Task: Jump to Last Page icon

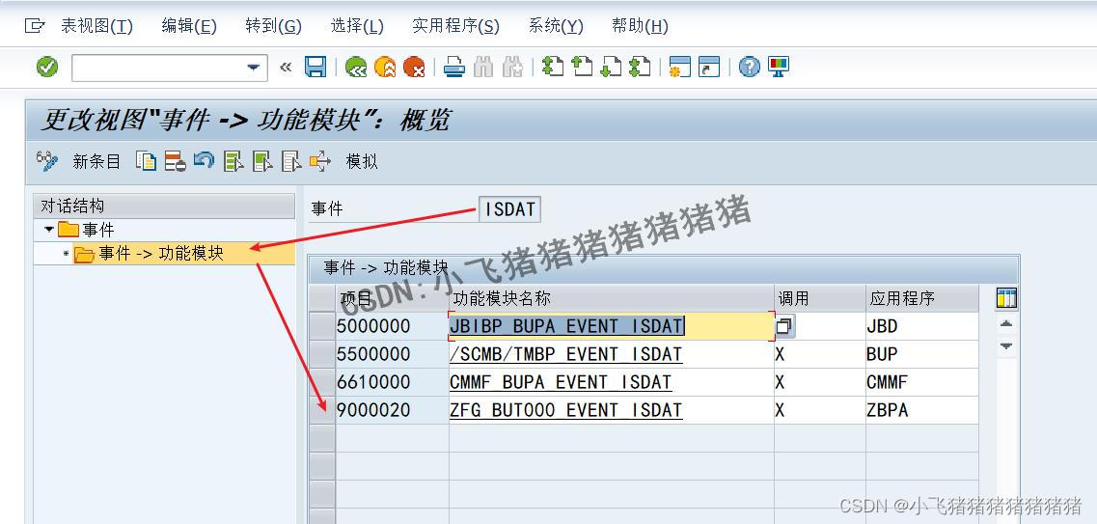Action: pos(640,68)
